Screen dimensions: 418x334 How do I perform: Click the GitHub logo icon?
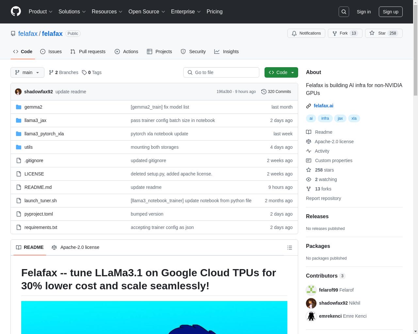click(16, 11)
